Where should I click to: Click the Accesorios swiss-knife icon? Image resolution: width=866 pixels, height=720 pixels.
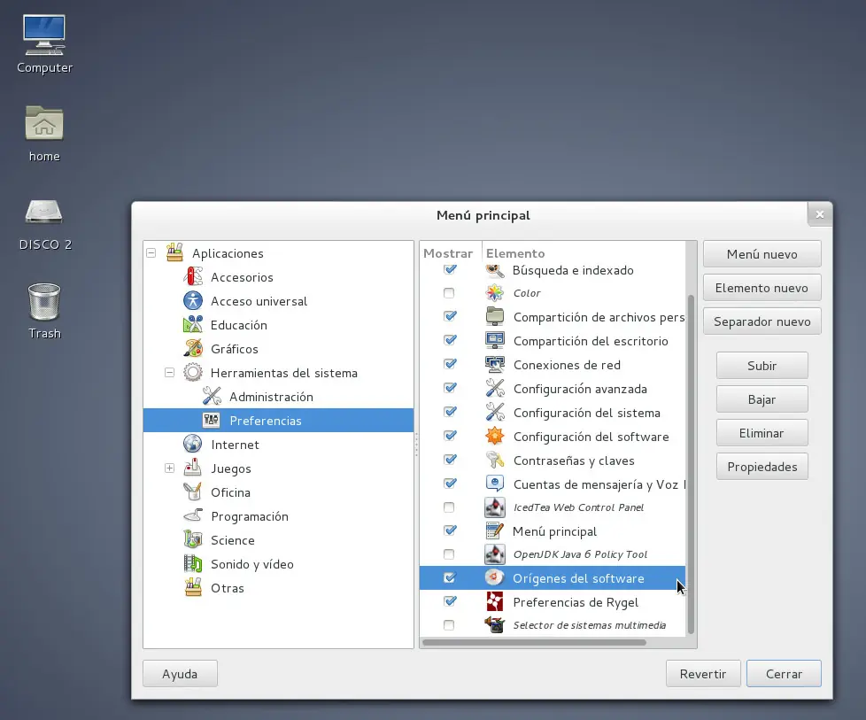coord(193,276)
